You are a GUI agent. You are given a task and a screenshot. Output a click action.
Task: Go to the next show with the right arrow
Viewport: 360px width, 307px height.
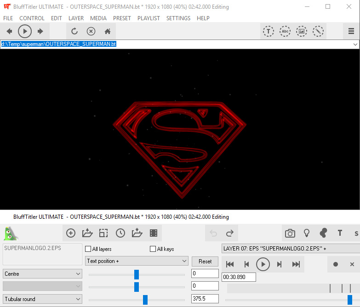point(40,31)
